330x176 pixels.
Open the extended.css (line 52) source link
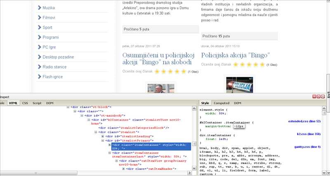coord(304,121)
